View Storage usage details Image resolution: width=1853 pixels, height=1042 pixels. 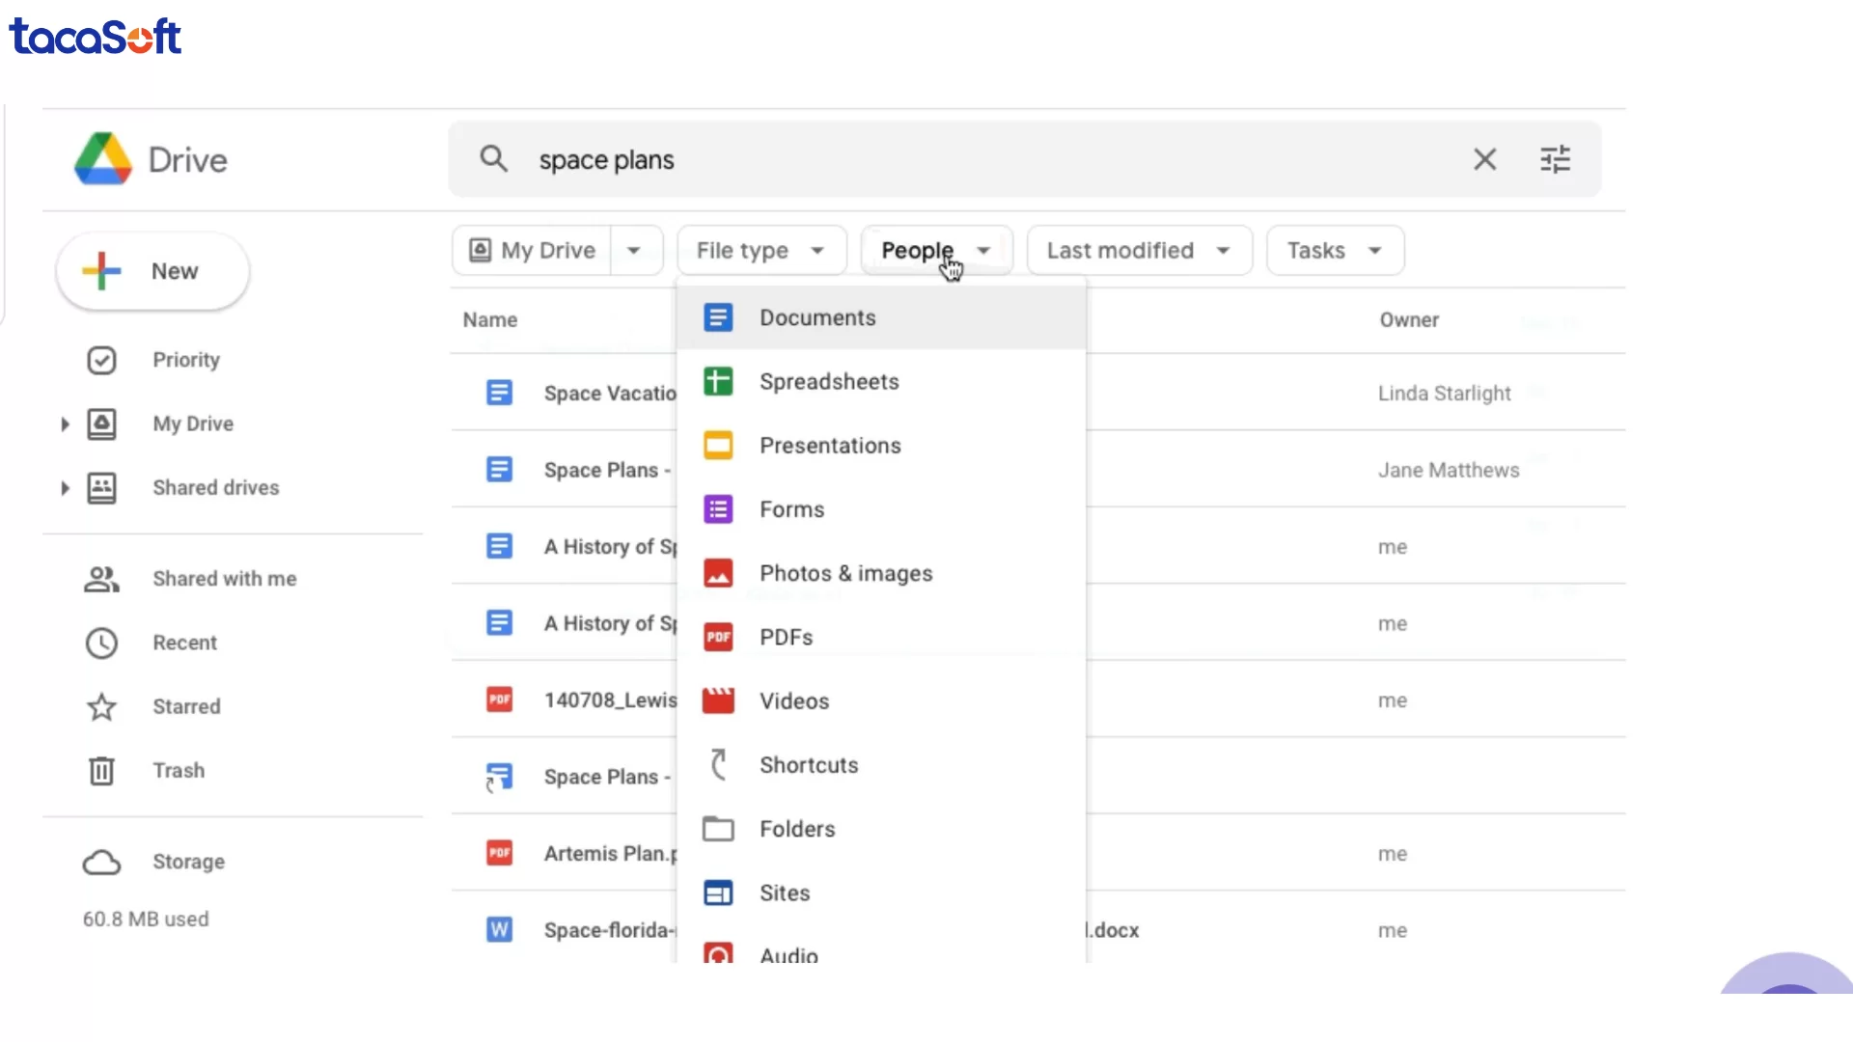coord(187,862)
